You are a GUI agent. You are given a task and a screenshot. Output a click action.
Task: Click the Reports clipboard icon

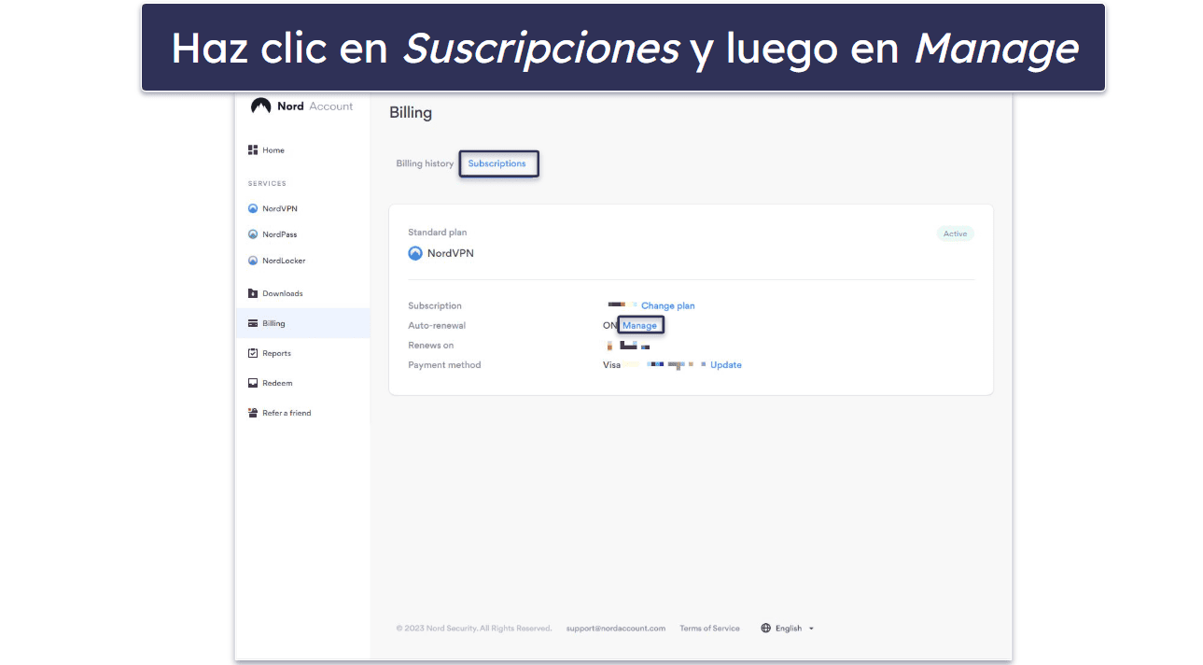[253, 353]
